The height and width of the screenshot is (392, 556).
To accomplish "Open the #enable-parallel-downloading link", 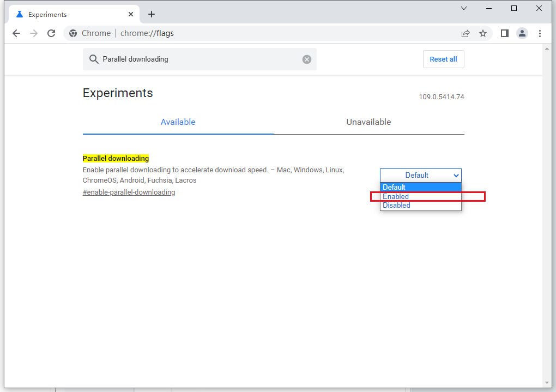I will (129, 192).
